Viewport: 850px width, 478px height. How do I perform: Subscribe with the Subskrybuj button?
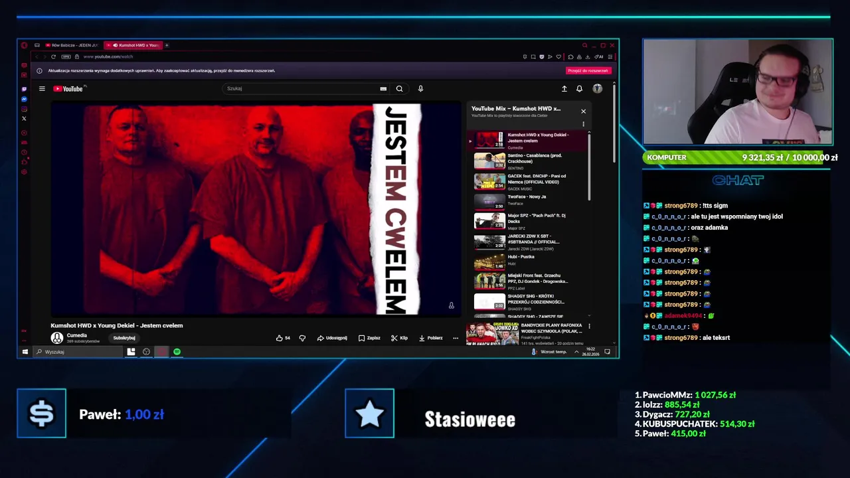point(124,338)
